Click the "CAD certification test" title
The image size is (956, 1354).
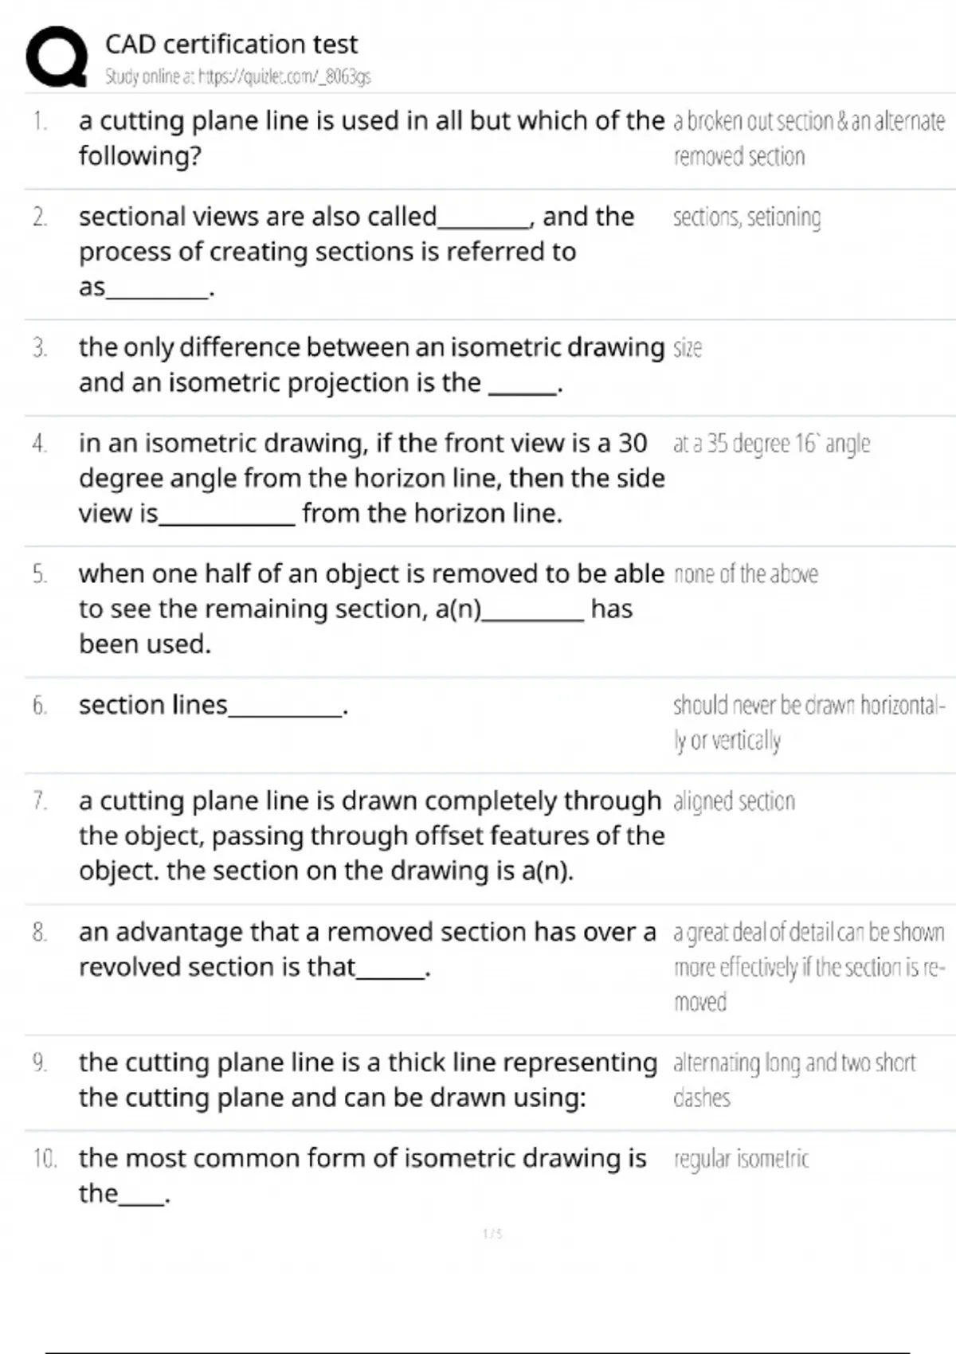click(231, 44)
